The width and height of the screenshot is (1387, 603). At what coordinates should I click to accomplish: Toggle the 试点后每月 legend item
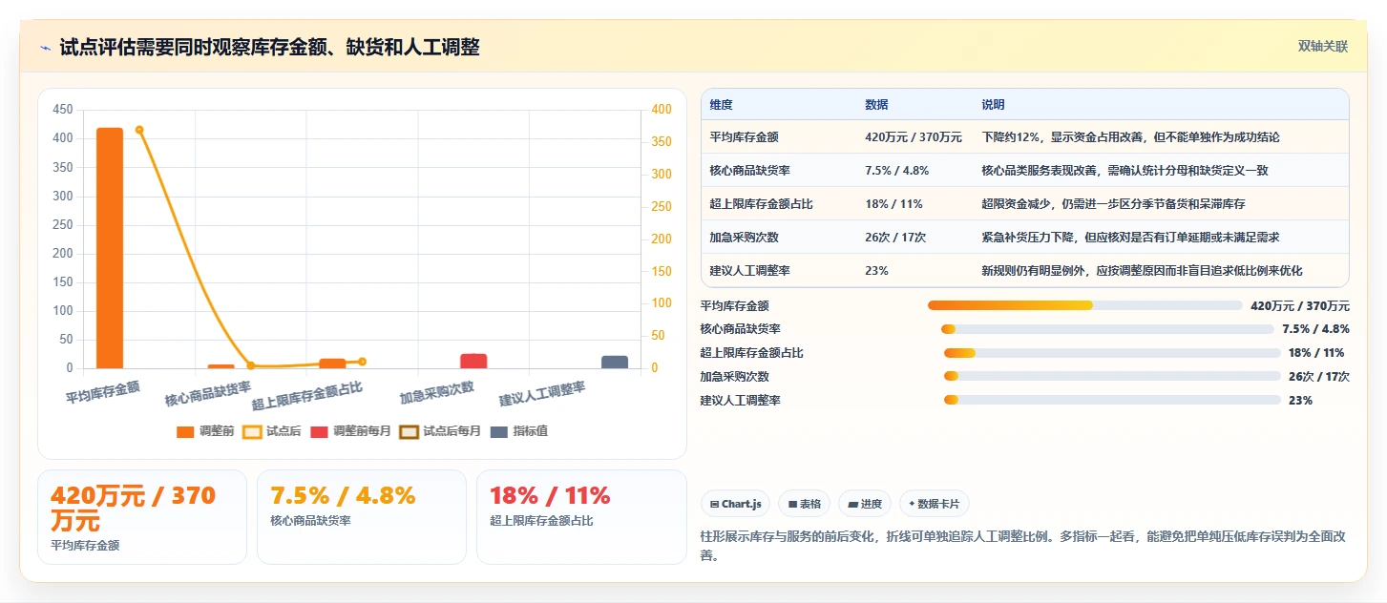click(x=440, y=431)
